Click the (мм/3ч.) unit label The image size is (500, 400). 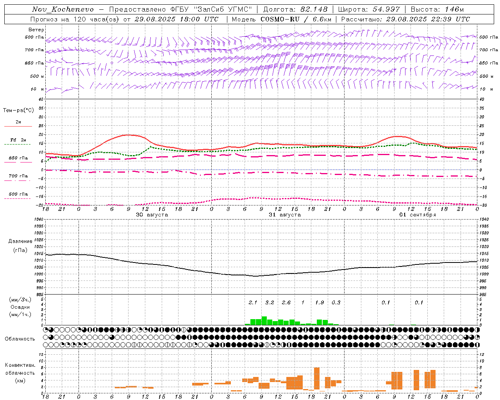pyautogui.click(x=20, y=300)
